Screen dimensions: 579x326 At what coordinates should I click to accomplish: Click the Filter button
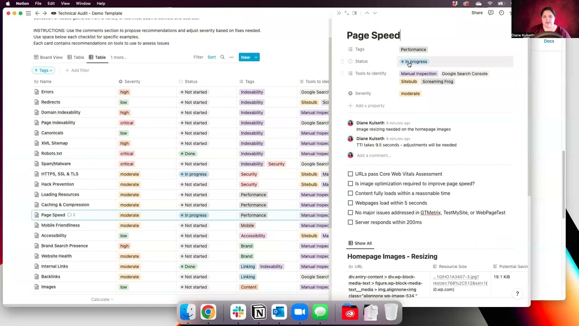(198, 58)
